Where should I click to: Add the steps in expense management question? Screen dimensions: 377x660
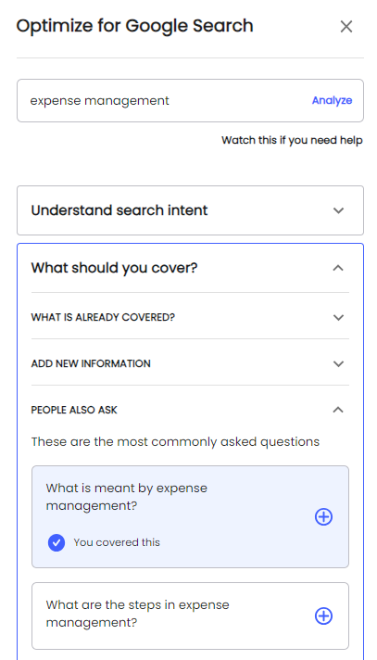pos(323,616)
